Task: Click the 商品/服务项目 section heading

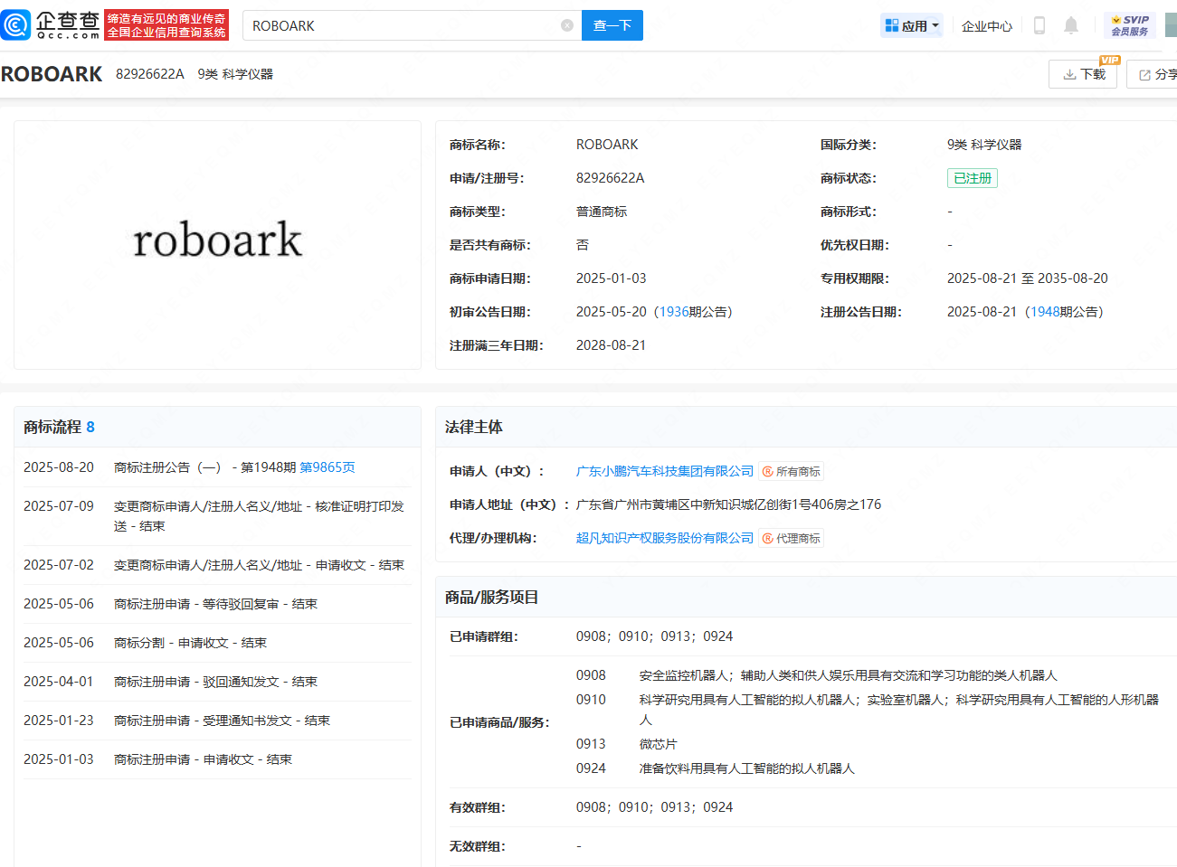Action: tap(492, 598)
